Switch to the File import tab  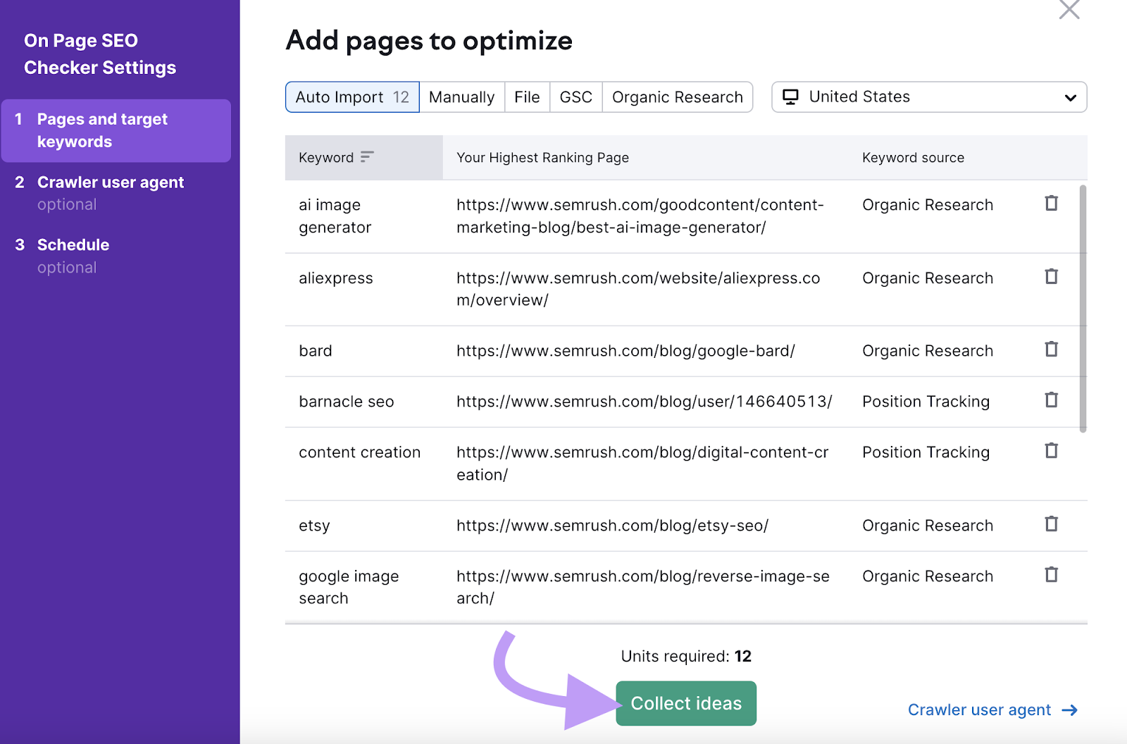[x=527, y=97]
